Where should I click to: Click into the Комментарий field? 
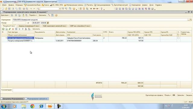[102, 90]
